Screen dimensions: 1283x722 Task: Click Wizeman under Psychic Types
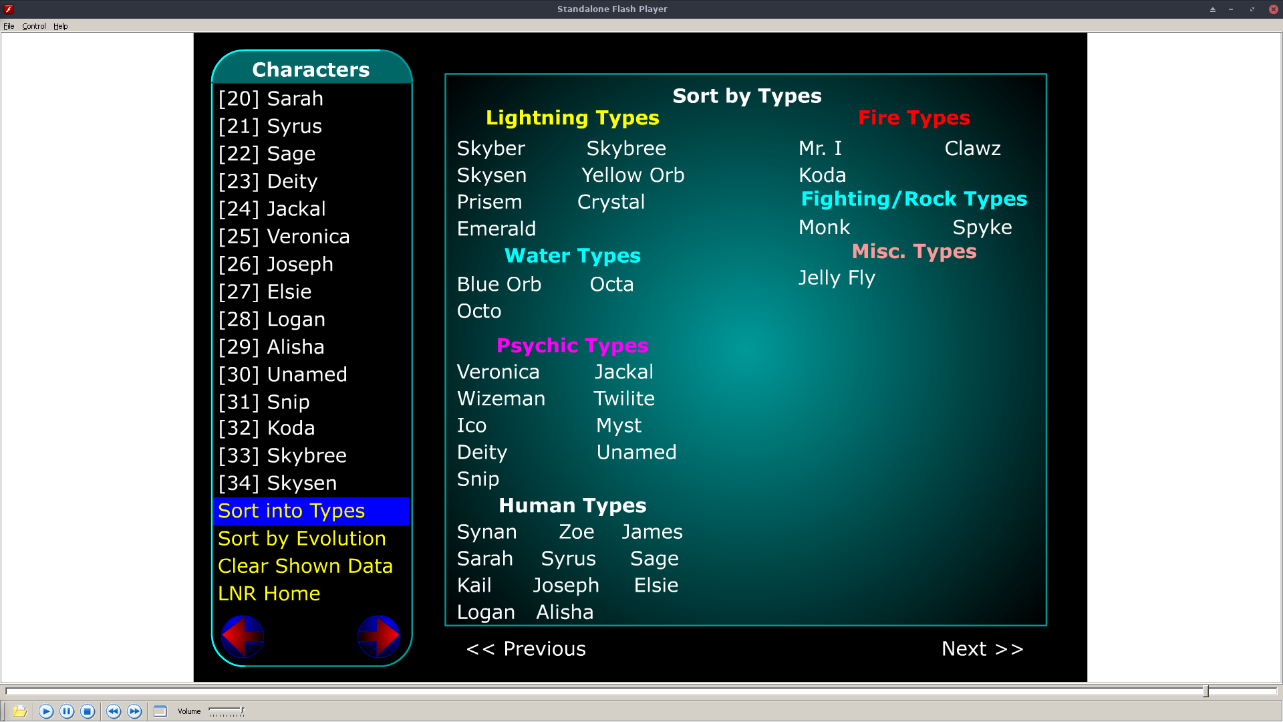click(x=501, y=398)
